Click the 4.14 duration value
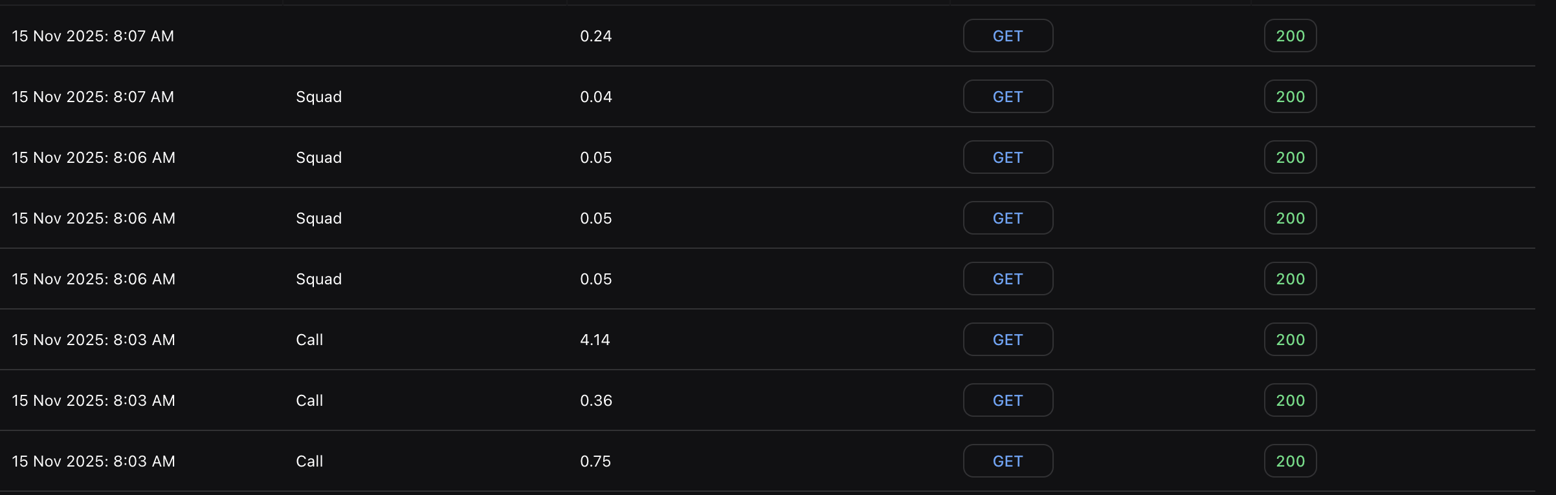 pos(595,340)
